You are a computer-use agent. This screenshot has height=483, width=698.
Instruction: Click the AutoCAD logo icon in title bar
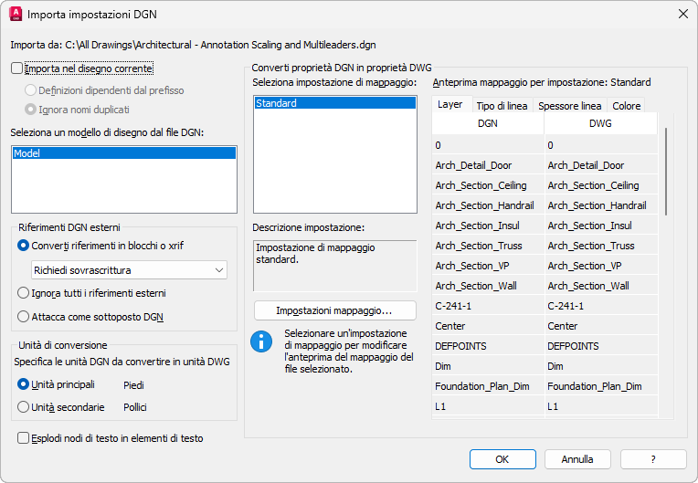click(15, 15)
